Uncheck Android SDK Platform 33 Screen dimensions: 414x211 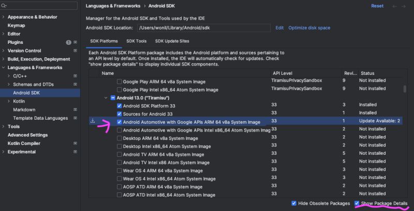coord(120,106)
